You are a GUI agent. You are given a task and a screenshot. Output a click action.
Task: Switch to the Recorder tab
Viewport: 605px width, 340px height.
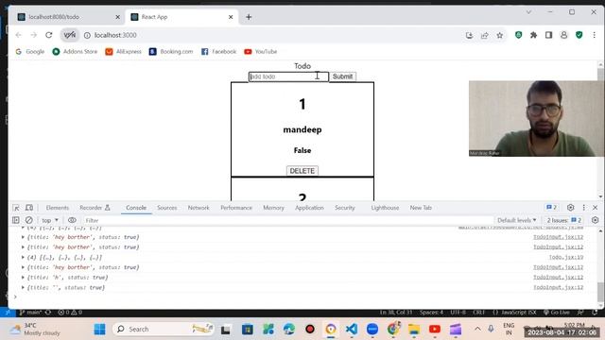point(95,208)
